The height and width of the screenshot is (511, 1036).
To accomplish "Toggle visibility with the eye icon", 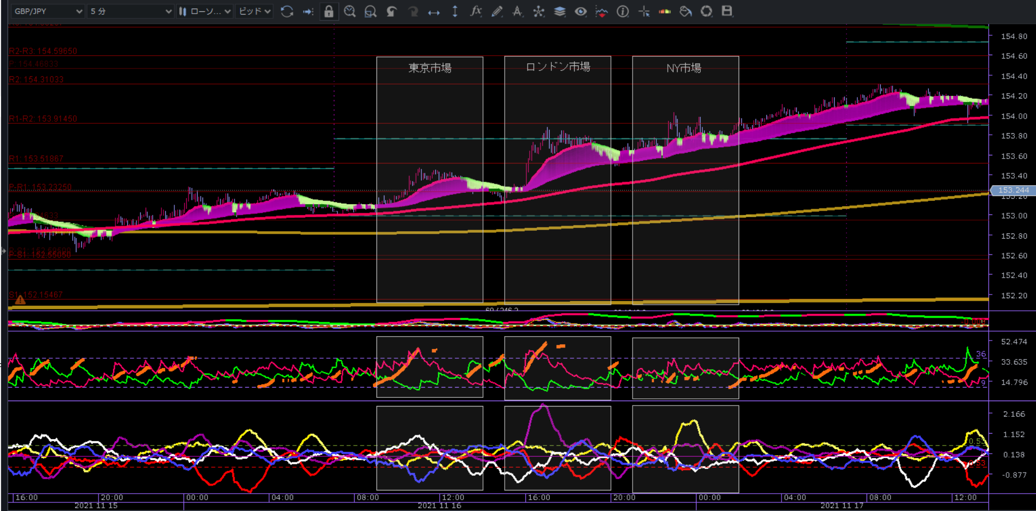I will [x=581, y=11].
